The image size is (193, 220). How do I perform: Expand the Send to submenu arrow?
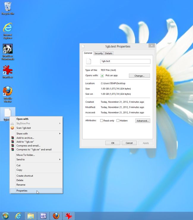60,159
